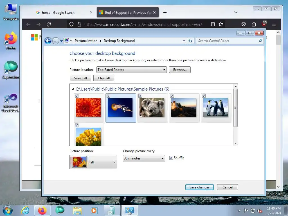
Task: Click the padlock site info icon
Action: pos(79,24)
